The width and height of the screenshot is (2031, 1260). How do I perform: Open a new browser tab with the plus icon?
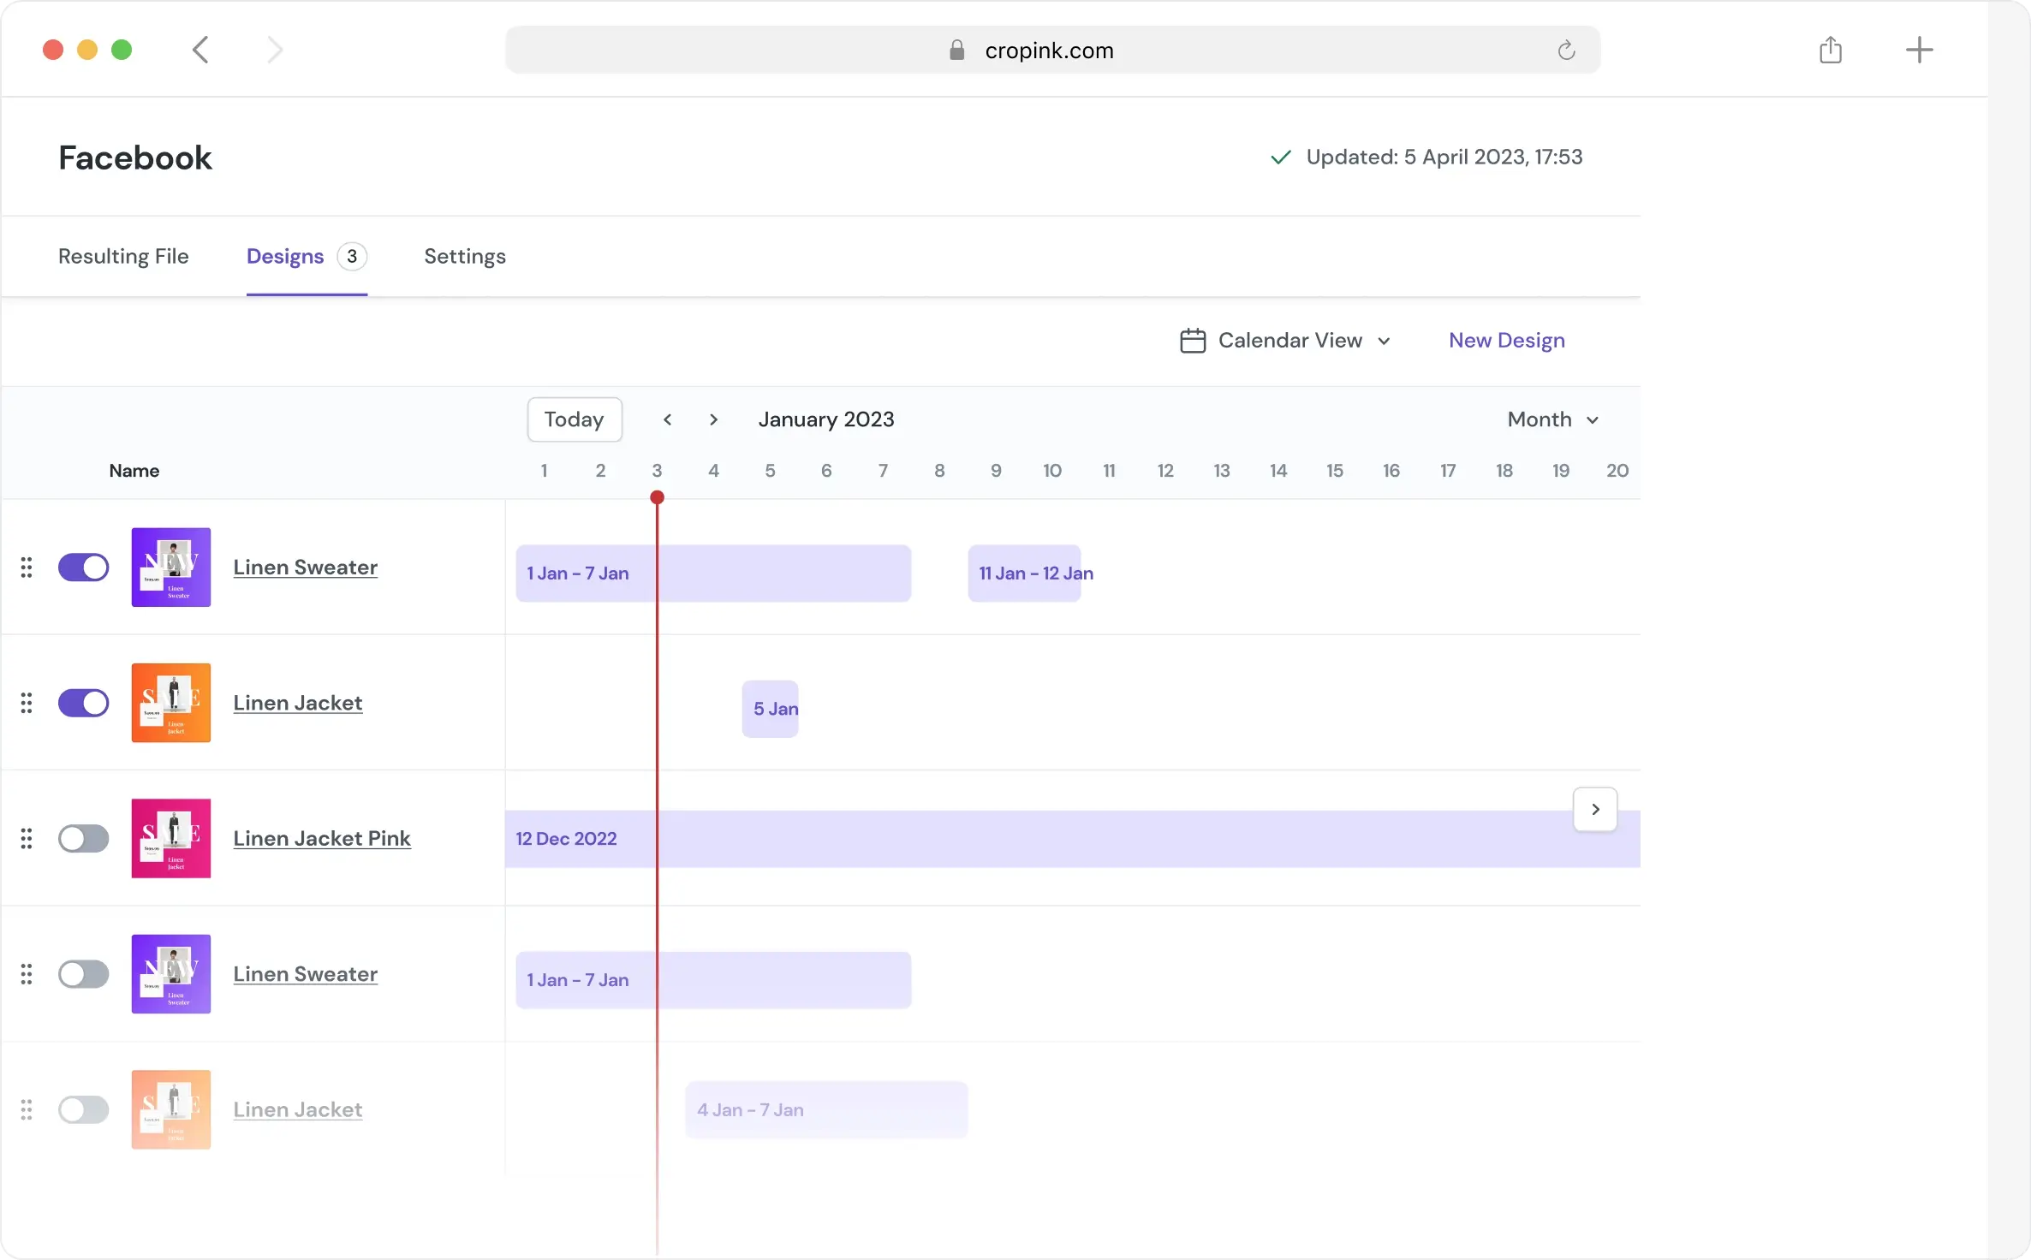pyautogui.click(x=1919, y=50)
